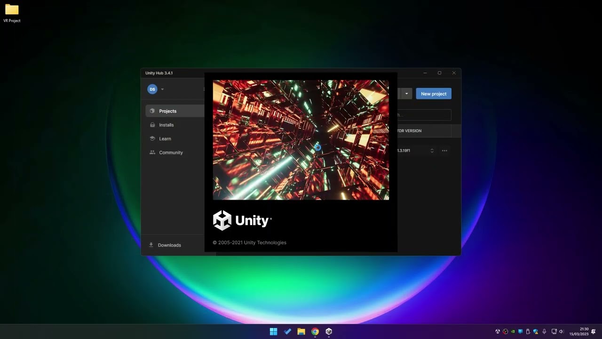Click the Unity splash screen artwork
This screenshot has height=339, width=602.
[x=301, y=140]
